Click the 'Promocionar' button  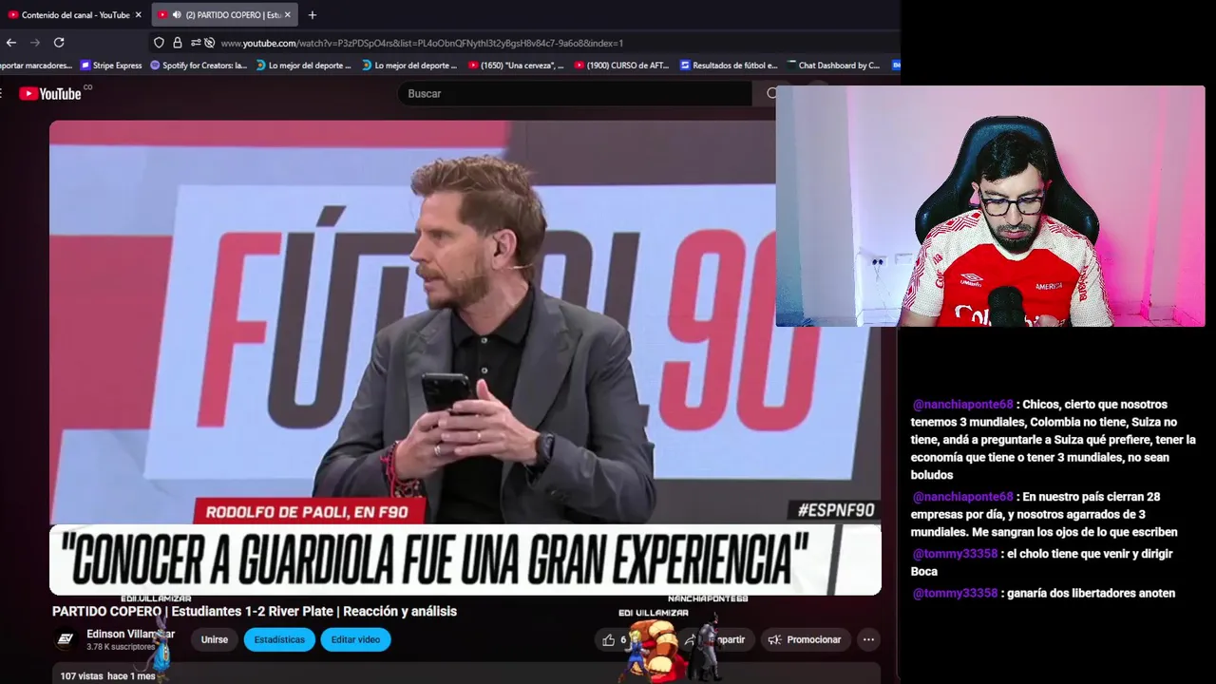coord(805,639)
